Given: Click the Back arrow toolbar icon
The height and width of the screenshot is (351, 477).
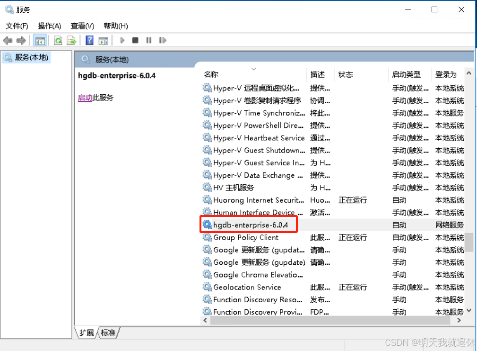Looking at the screenshot, I should [8, 40].
